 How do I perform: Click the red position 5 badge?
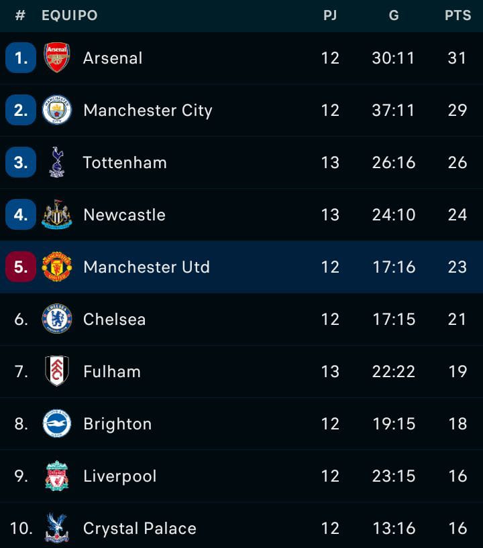pyautogui.click(x=21, y=267)
